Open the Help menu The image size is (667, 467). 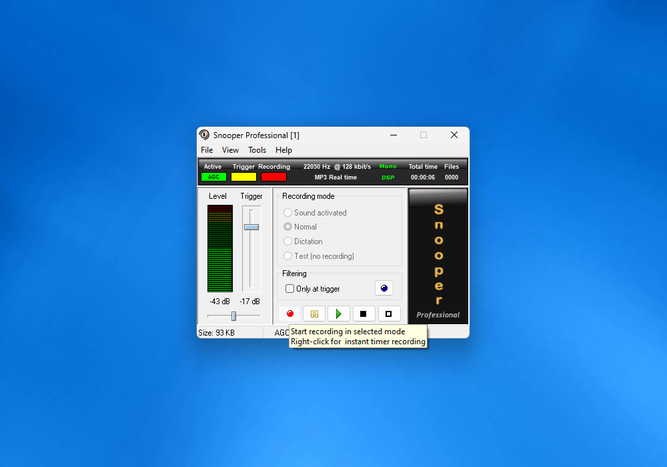(283, 150)
